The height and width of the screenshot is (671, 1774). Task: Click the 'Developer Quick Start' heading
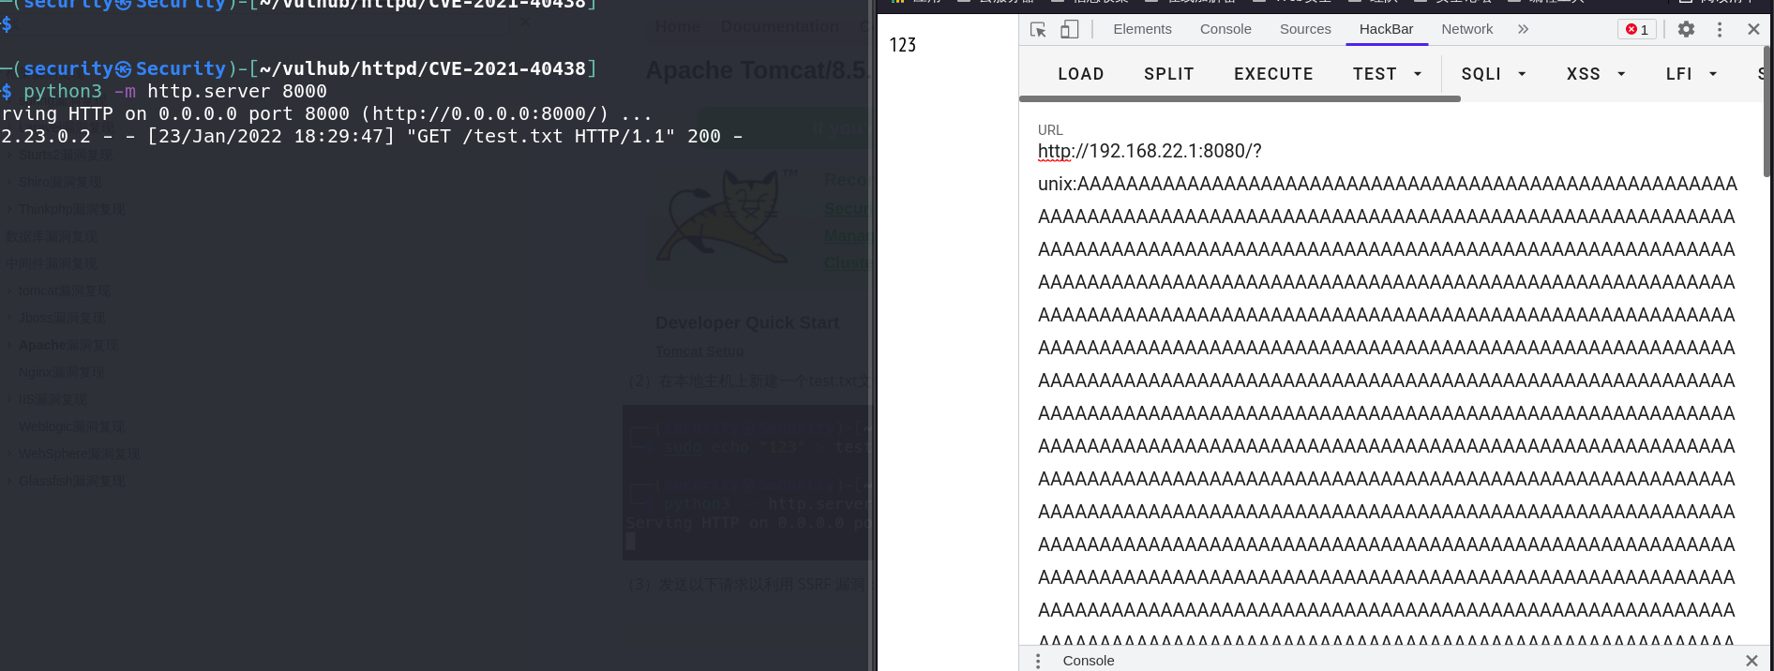(x=747, y=322)
